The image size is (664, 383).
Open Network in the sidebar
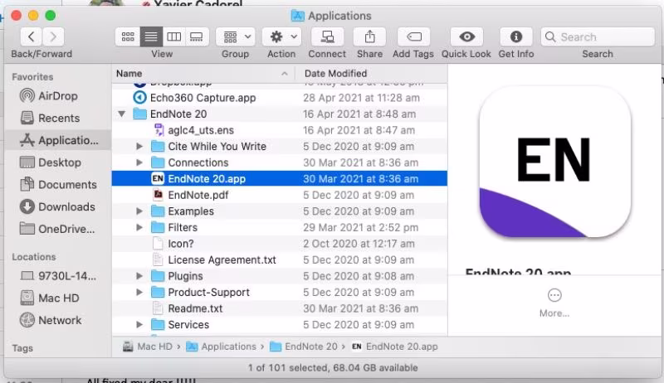[59, 321]
